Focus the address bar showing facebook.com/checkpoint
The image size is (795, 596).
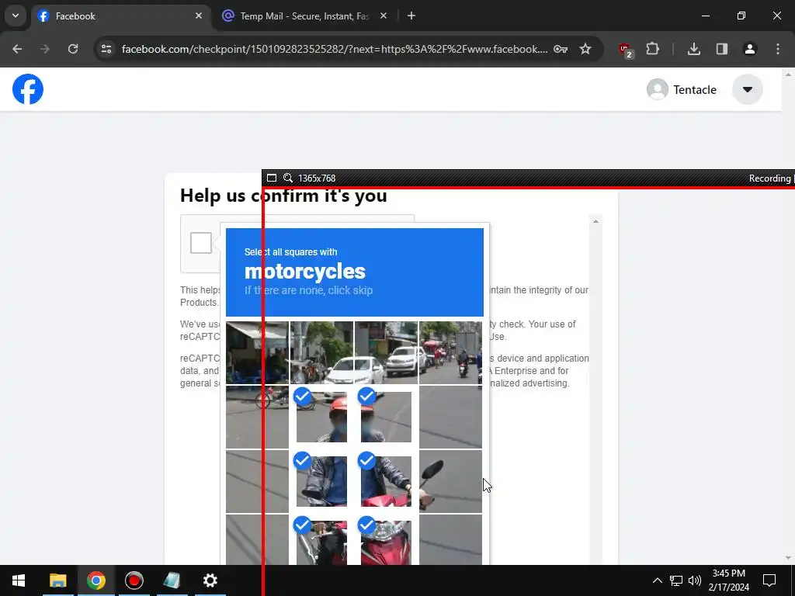(x=334, y=49)
